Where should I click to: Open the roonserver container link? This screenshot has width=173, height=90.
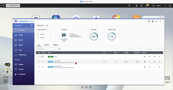click(x=57, y=61)
